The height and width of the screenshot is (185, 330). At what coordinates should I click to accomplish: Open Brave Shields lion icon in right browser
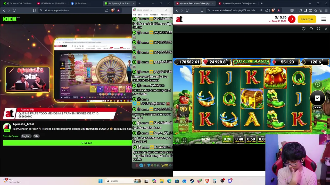tap(273, 10)
